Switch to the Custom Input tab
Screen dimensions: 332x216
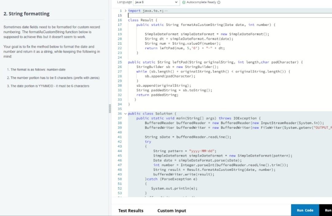(172, 211)
